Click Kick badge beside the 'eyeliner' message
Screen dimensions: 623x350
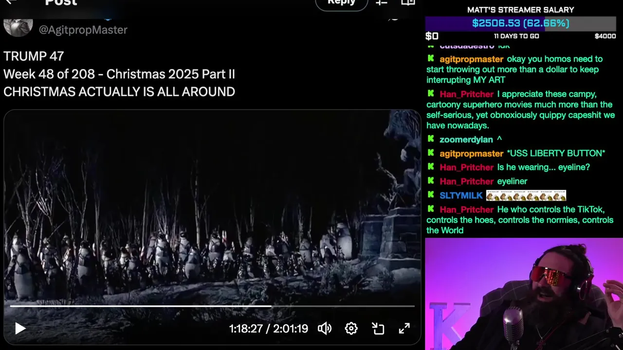[431, 181]
